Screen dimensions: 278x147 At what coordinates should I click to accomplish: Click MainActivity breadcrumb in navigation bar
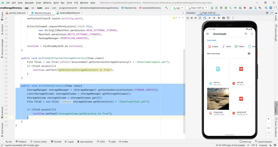click(129, 8)
